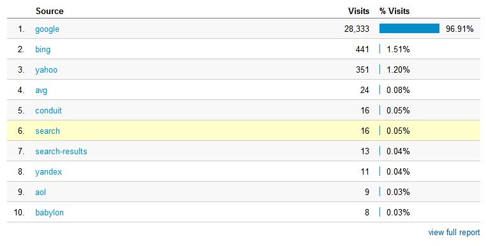This screenshot has width=486, height=246.
Task: Click the Visits column header
Action: pyautogui.click(x=358, y=11)
